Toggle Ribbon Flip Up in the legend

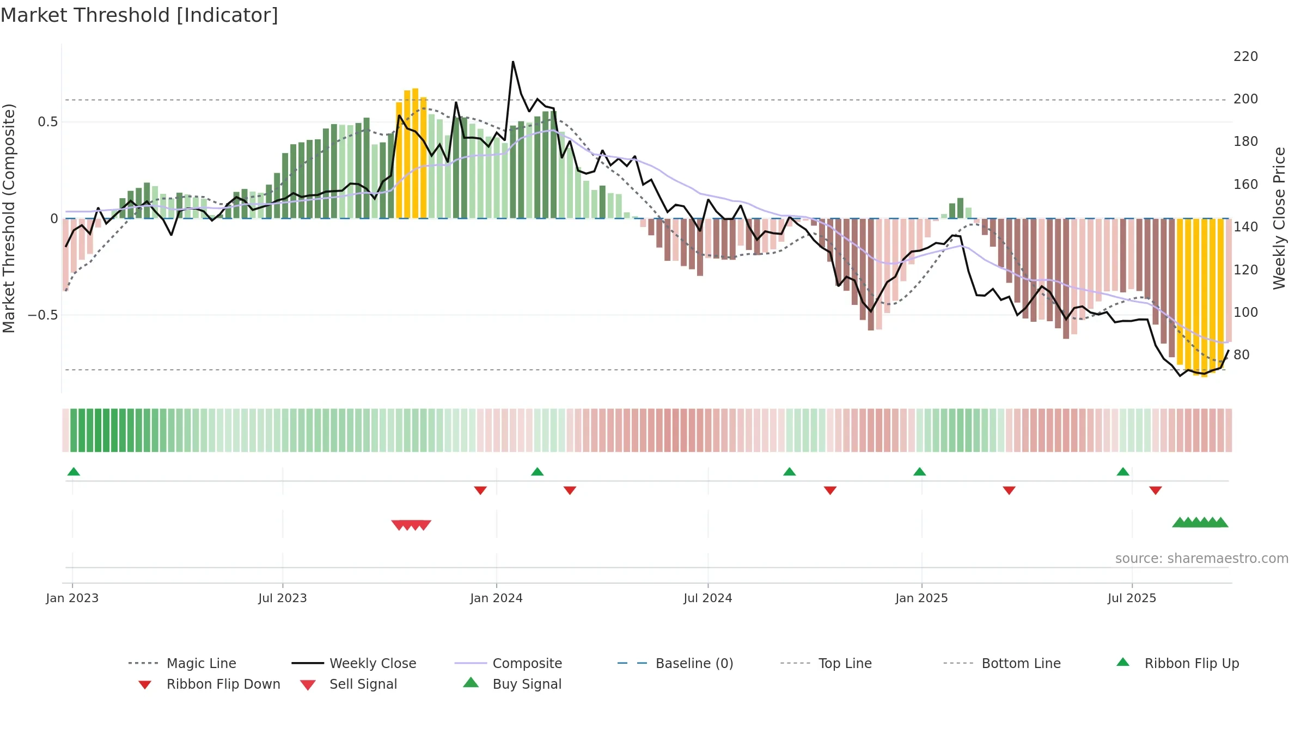point(1177,663)
